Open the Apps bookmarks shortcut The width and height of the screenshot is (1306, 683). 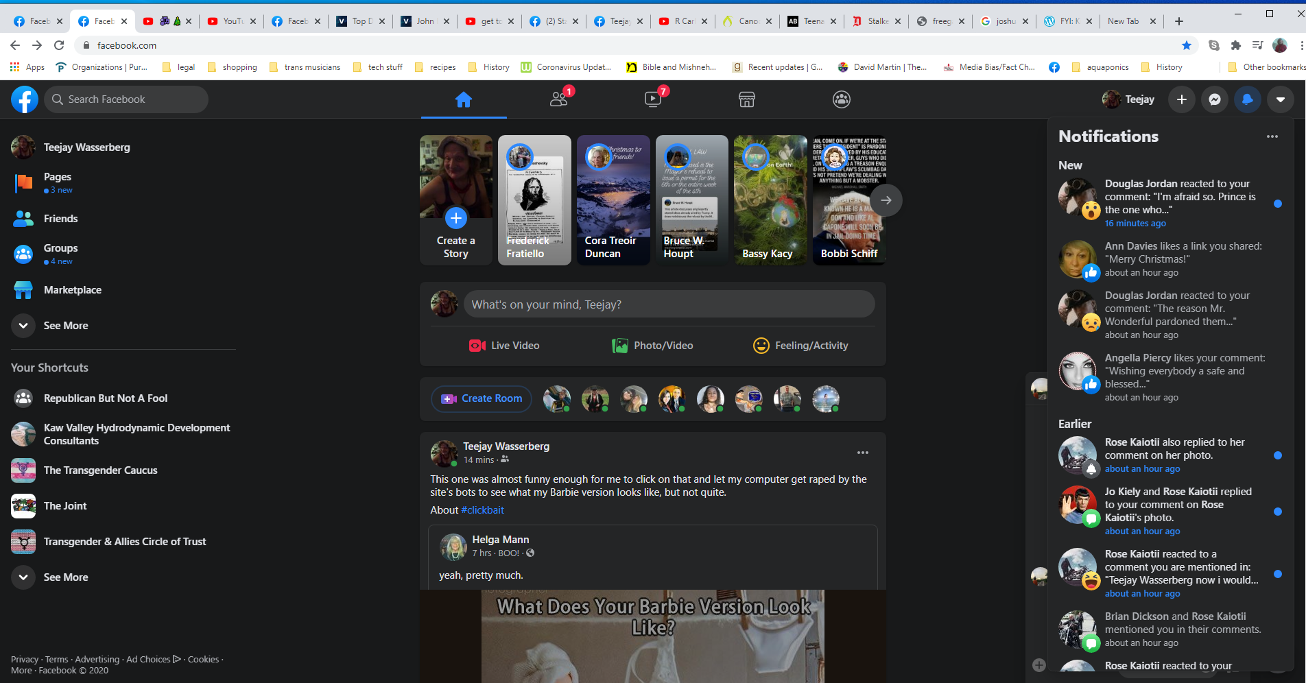27,67
